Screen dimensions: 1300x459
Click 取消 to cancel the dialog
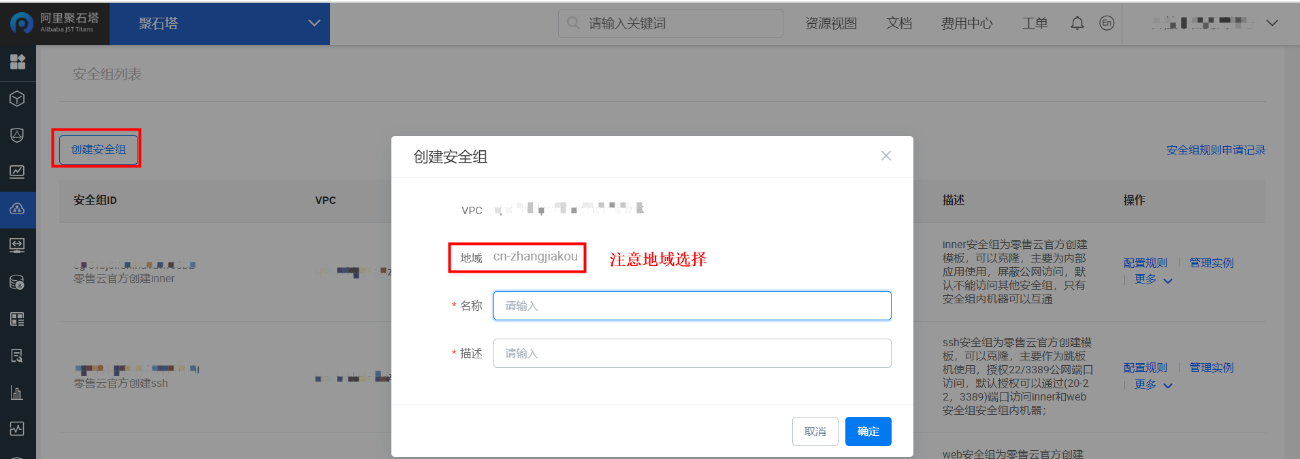pos(815,432)
